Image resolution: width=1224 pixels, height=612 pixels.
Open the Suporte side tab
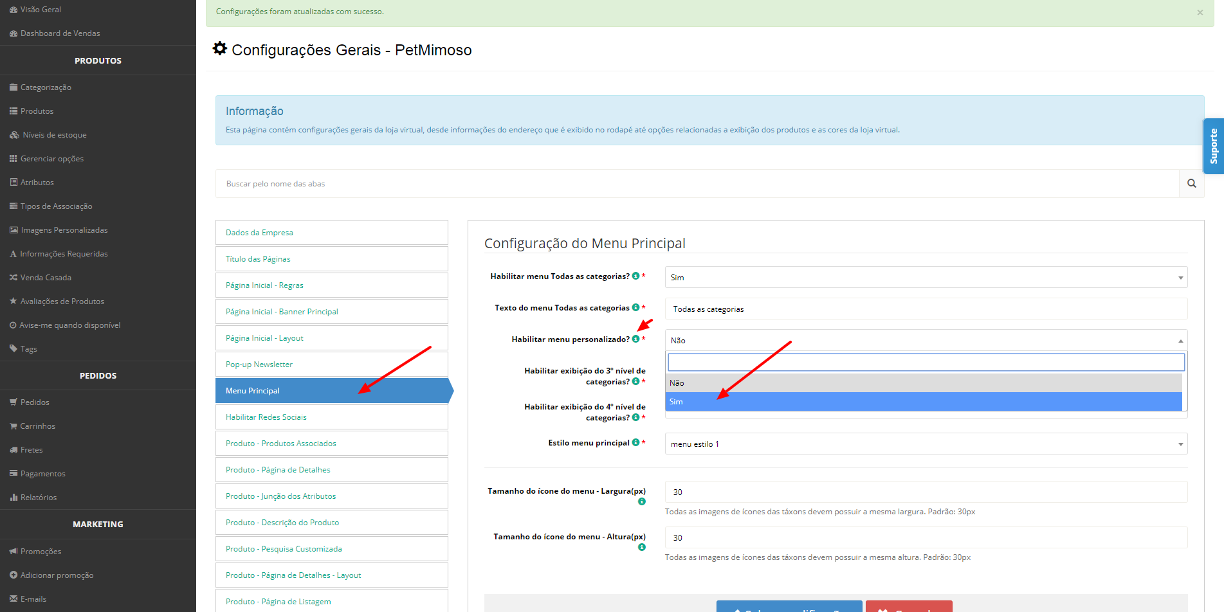[x=1214, y=146]
